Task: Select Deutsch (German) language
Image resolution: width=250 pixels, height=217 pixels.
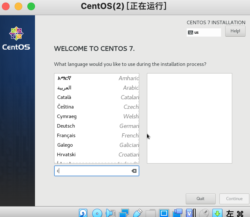Action: coord(97,126)
